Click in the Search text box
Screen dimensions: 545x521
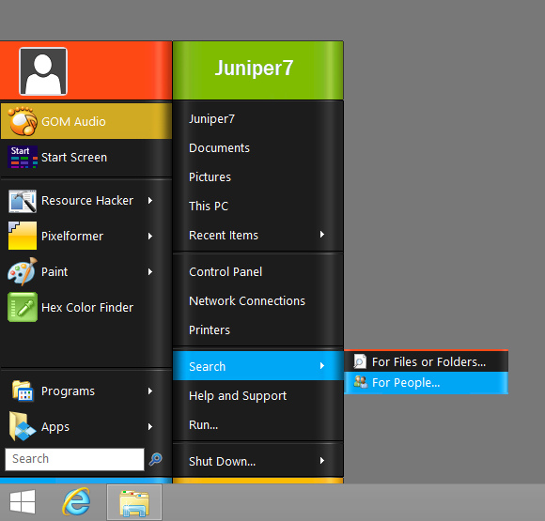(75, 459)
